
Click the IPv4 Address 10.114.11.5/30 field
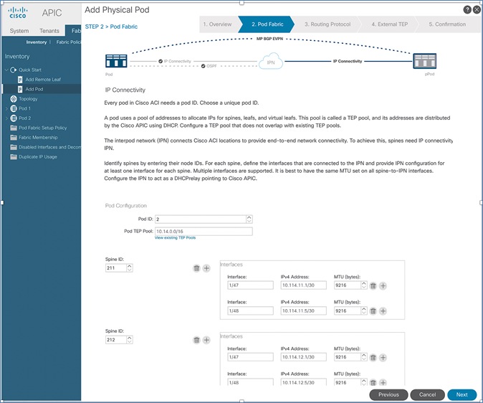303,310
